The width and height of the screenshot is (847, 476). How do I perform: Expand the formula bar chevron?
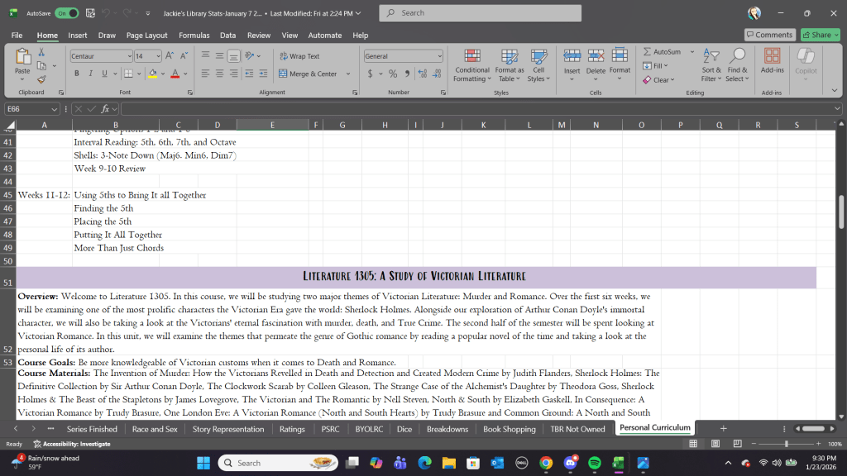(x=837, y=109)
